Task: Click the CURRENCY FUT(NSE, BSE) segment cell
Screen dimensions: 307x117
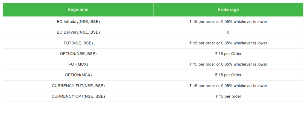Action: (x=78, y=86)
